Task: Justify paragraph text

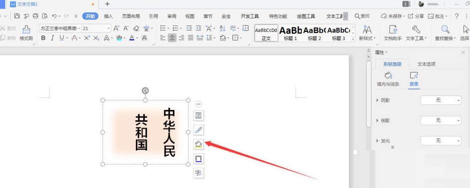Action: (191, 38)
